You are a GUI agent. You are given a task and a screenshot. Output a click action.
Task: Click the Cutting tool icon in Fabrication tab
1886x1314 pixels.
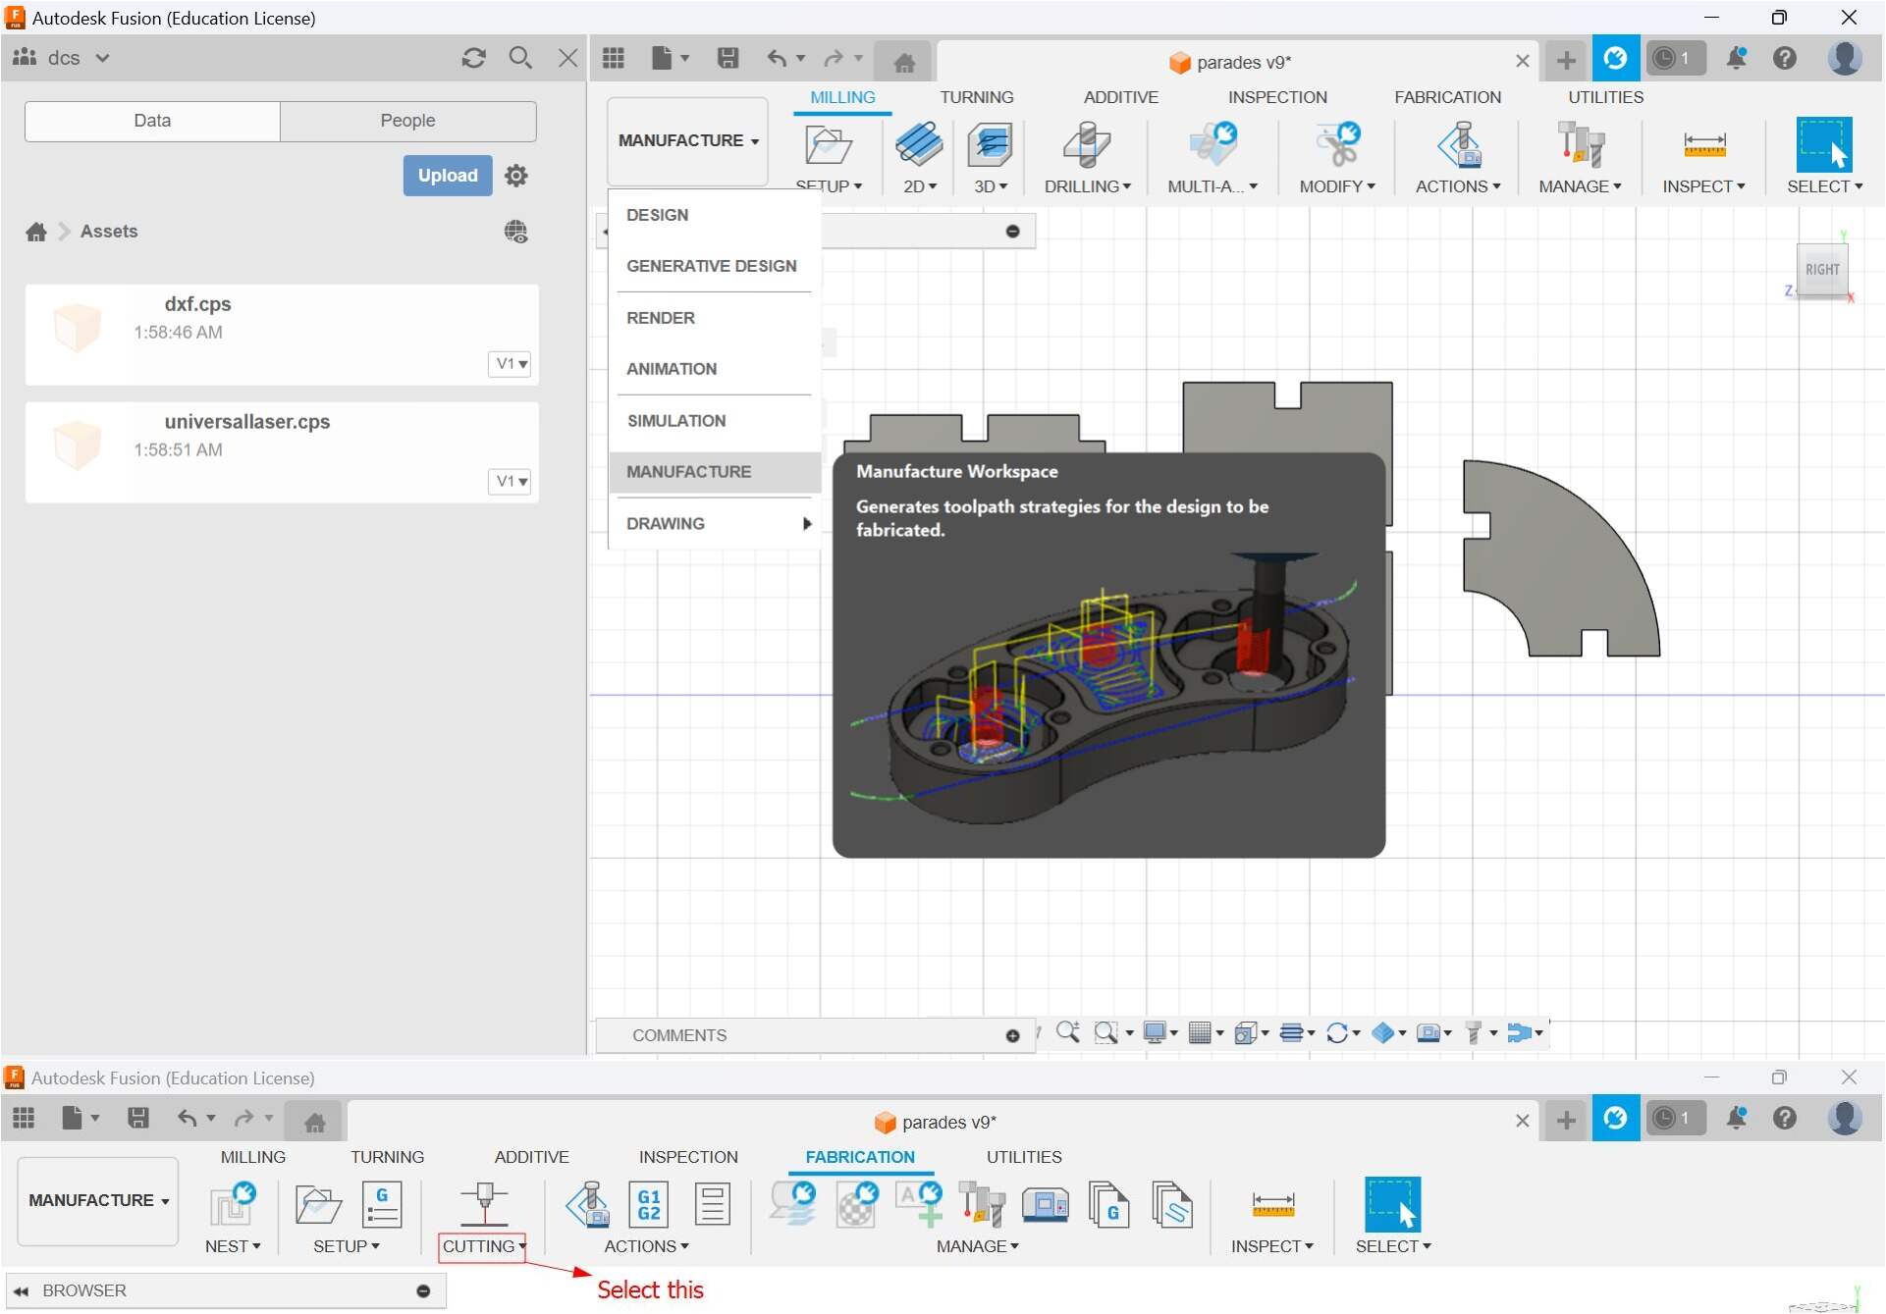[x=483, y=1203]
